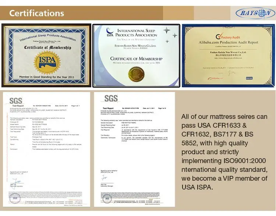This screenshot has width=276, height=216.
Task: Click the Certifications heading
Action: pyautogui.click(x=36, y=14)
